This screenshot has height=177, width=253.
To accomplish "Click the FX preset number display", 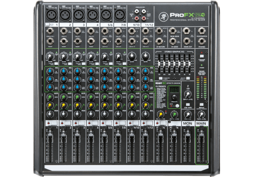I will [174, 90].
